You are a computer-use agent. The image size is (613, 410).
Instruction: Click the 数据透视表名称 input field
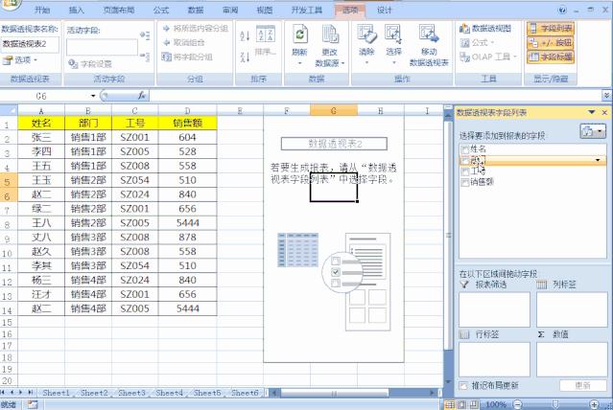click(x=30, y=44)
